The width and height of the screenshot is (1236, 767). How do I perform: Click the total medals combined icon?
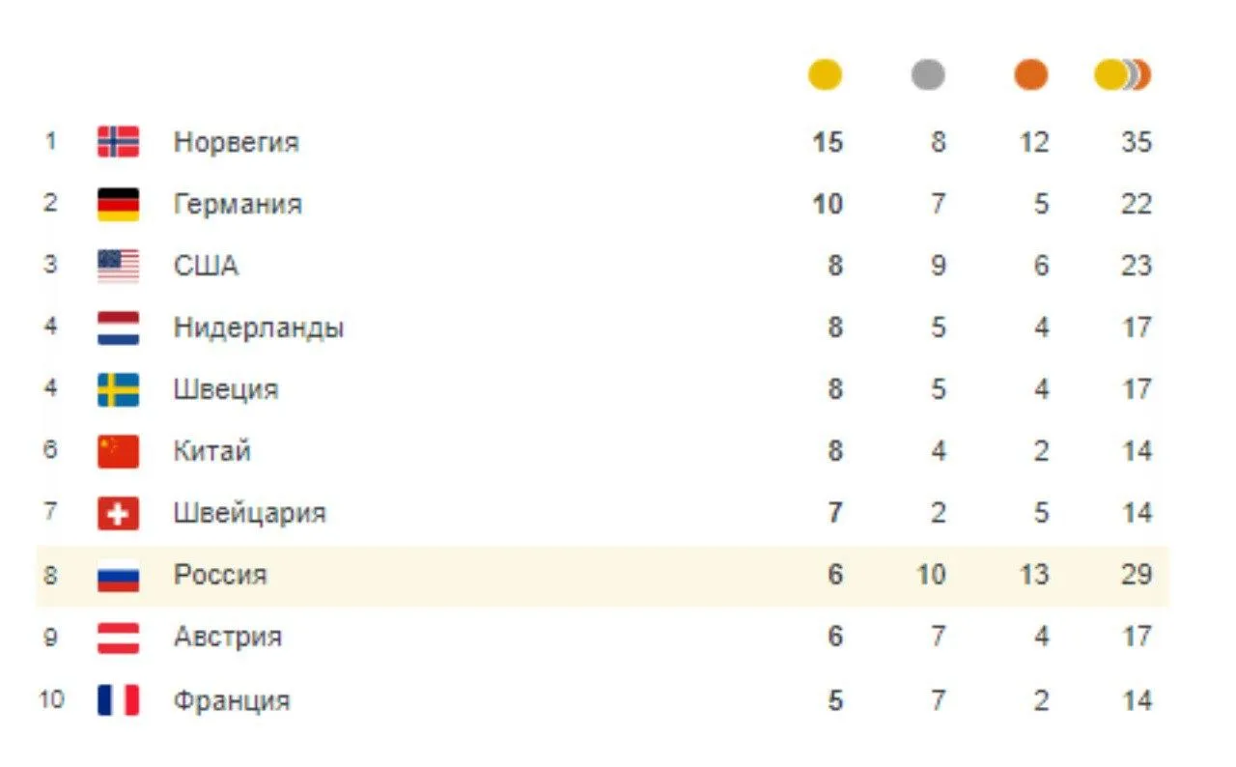pos(1122,74)
